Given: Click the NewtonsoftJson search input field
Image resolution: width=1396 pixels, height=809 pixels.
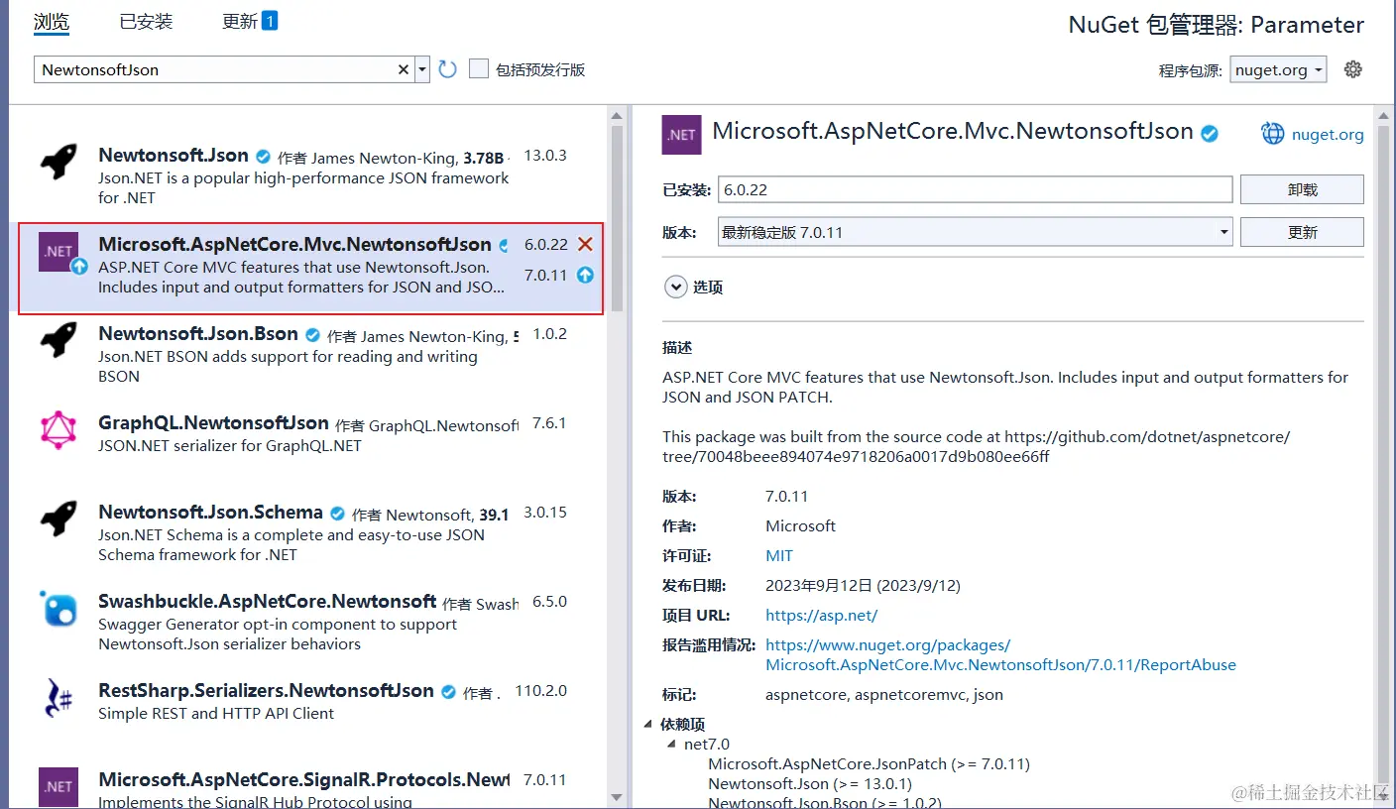Looking at the screenshot, I should pyautogui.click(x=216, y=69).
